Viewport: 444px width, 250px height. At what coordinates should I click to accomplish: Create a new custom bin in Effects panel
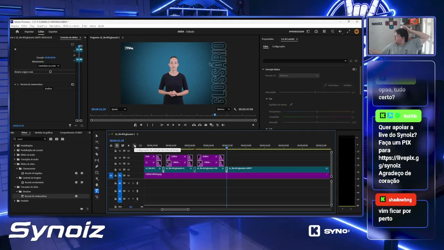82,209
